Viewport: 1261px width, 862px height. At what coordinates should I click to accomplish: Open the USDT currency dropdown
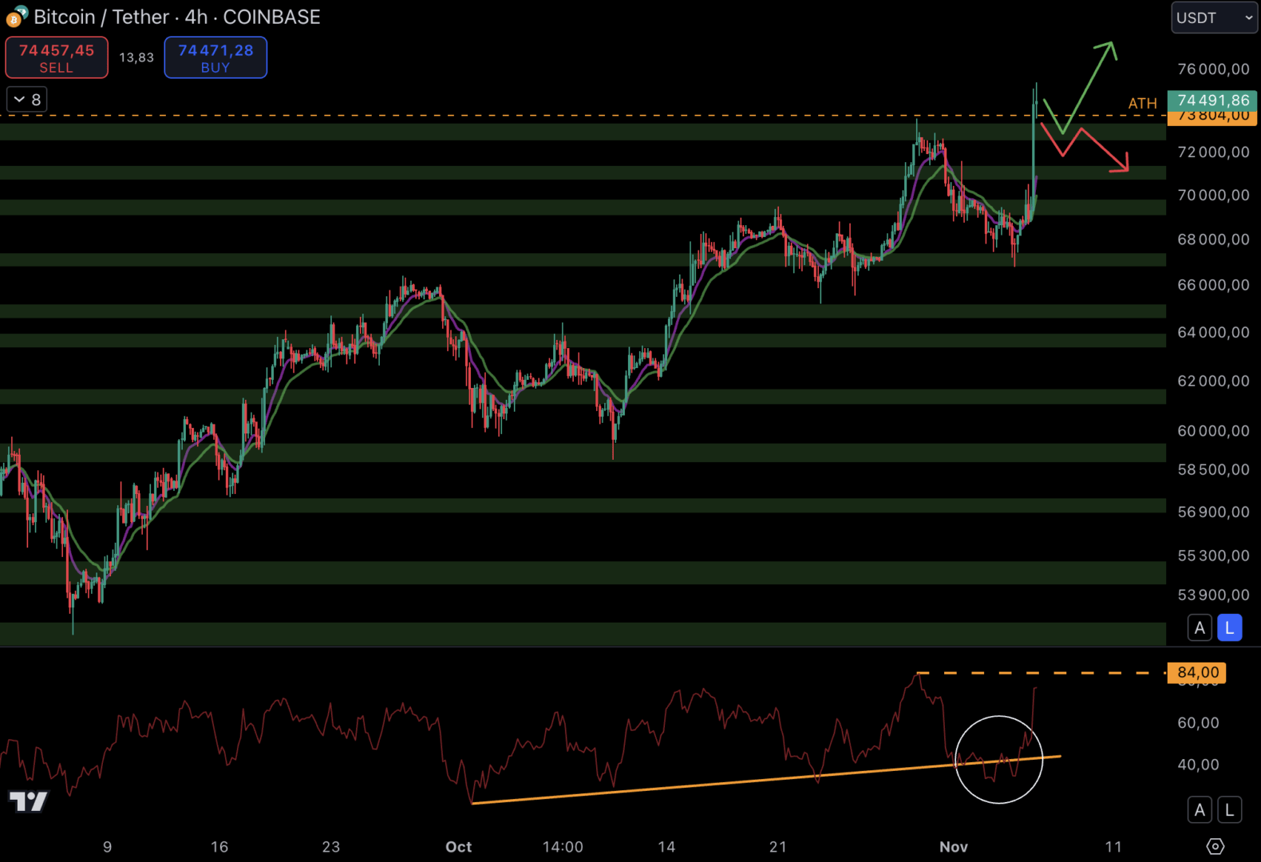1214,18
